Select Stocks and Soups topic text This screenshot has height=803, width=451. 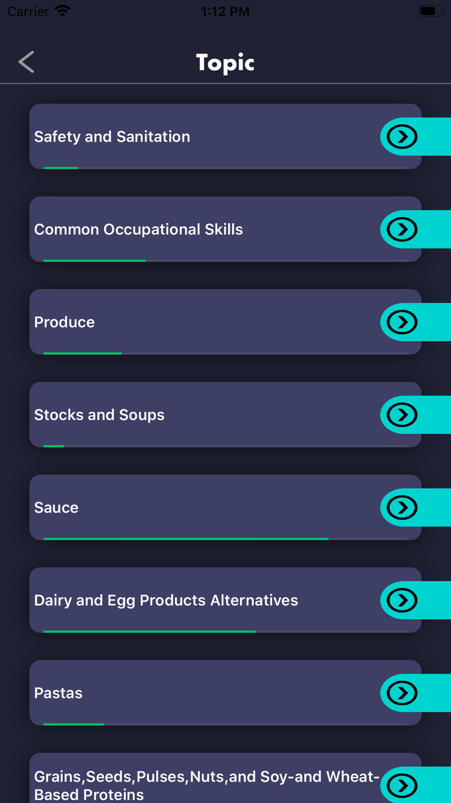pos(99,415)
